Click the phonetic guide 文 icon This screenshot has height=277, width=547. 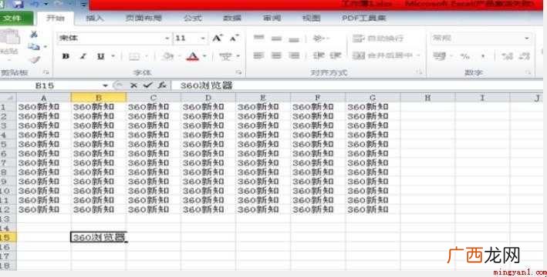(x=226, y=56)
